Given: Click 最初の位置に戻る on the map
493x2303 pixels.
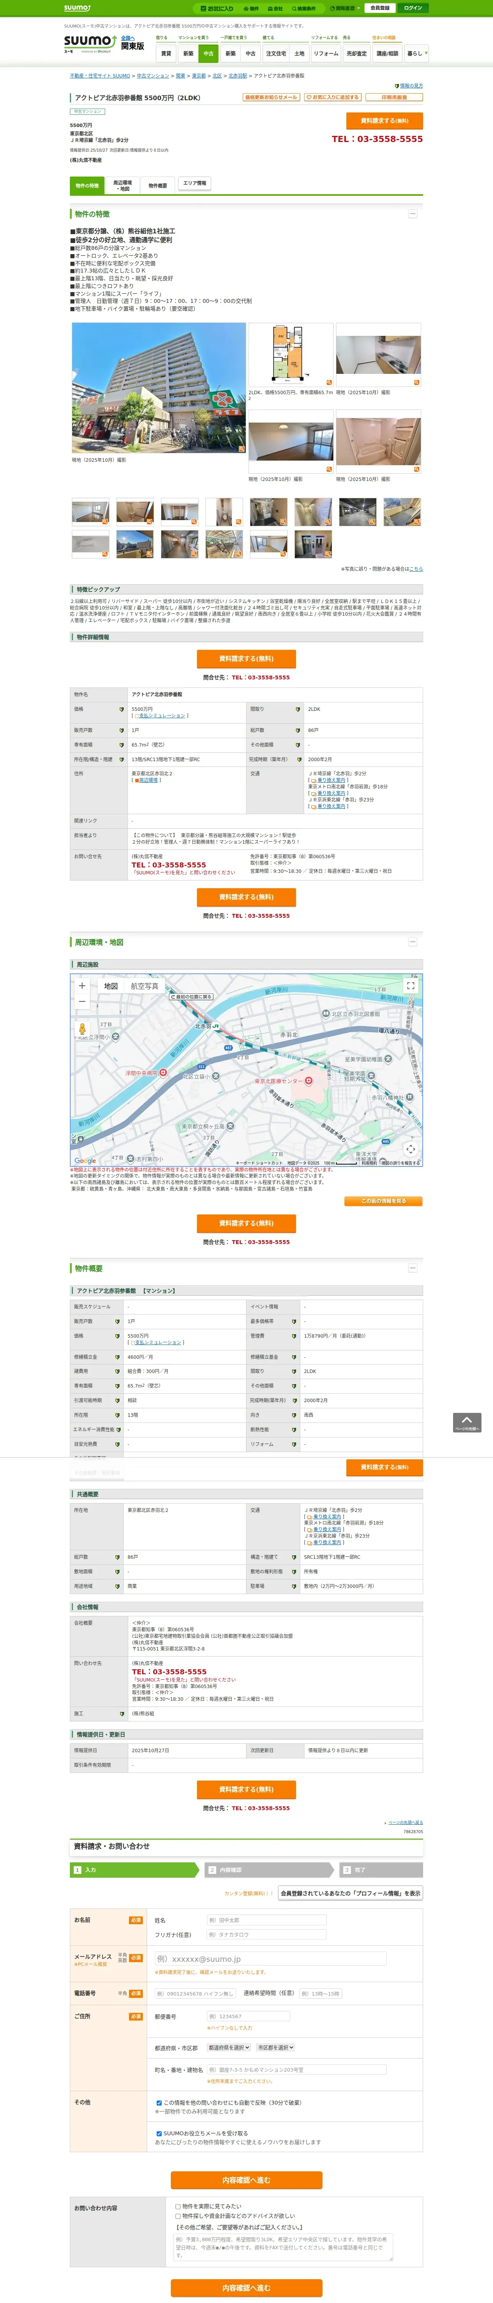Looking at the screenshot, I should click(x=192, y=996).
